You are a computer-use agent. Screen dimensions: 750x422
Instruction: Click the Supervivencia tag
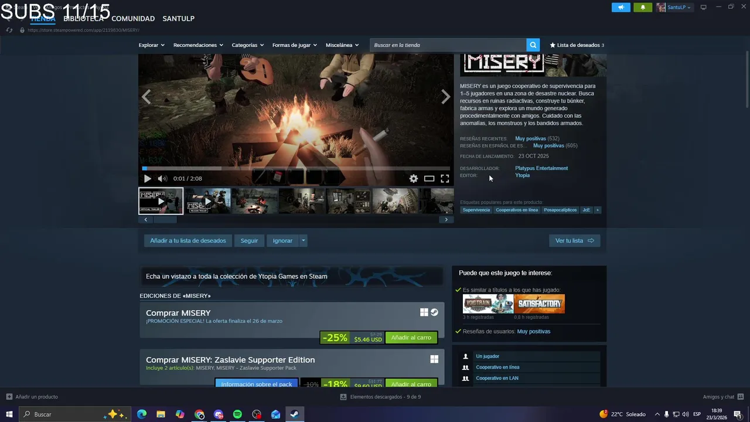point(476,210)
